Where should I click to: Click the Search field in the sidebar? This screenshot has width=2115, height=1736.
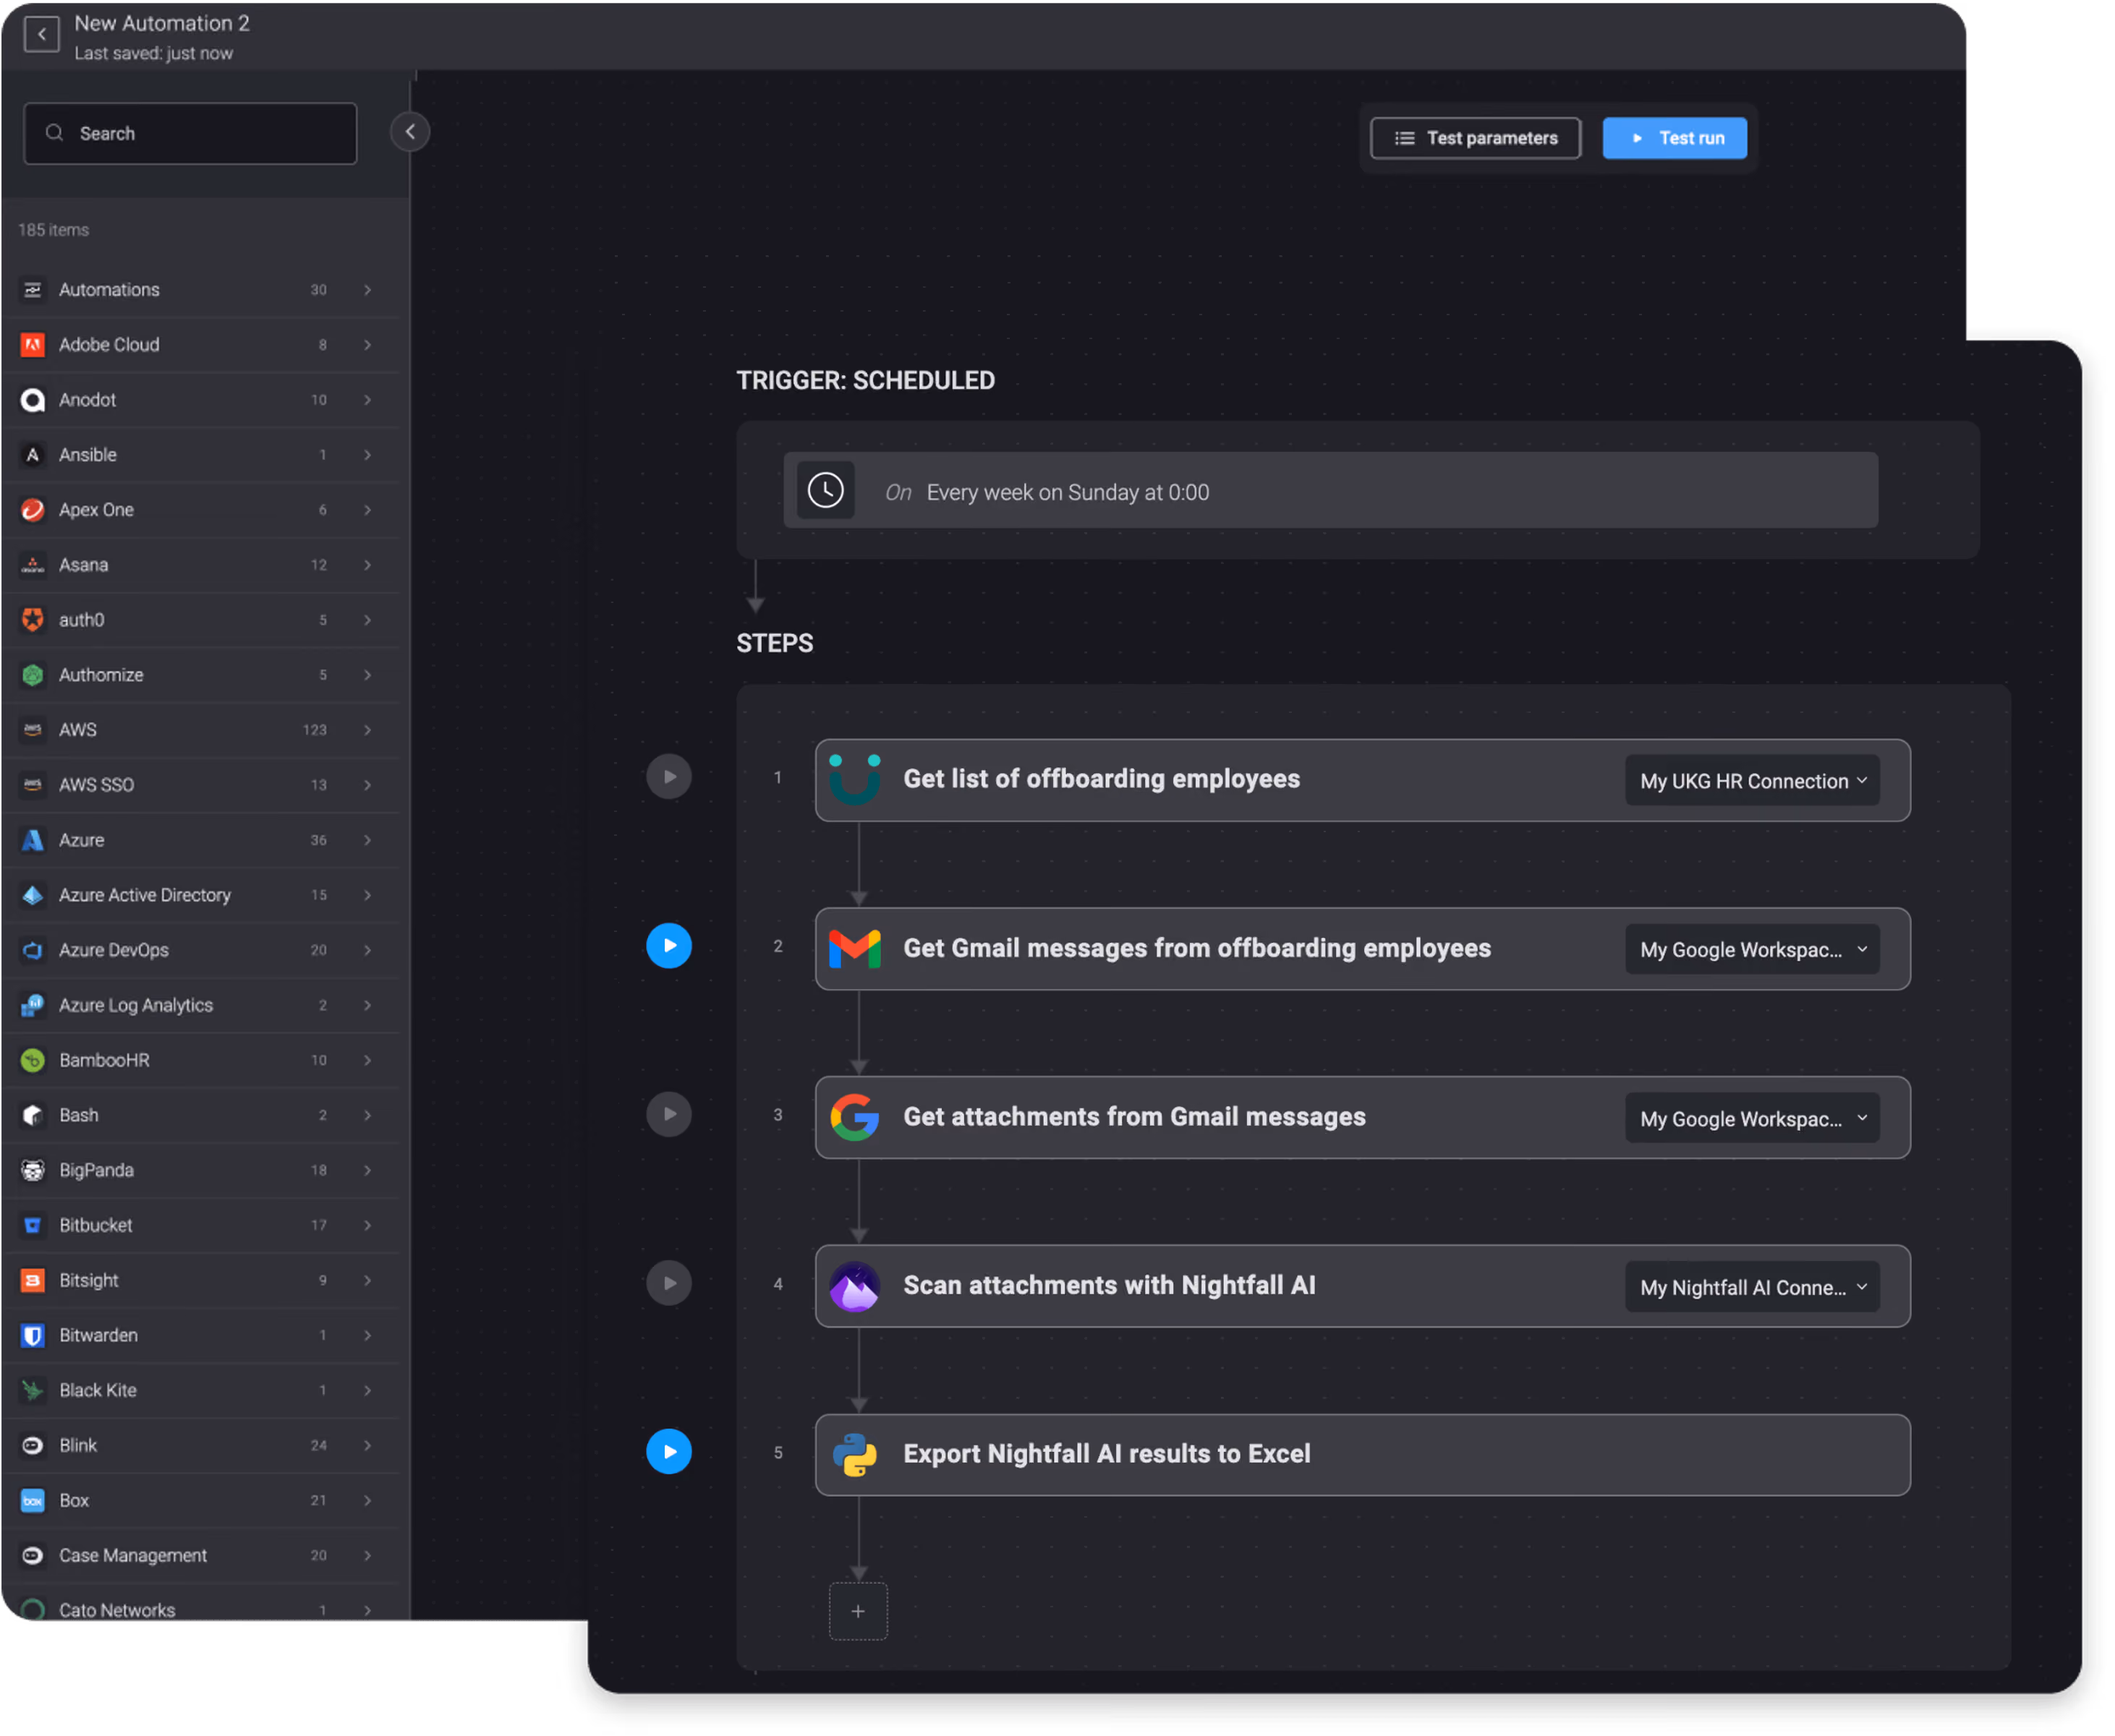tap(190, 133)
